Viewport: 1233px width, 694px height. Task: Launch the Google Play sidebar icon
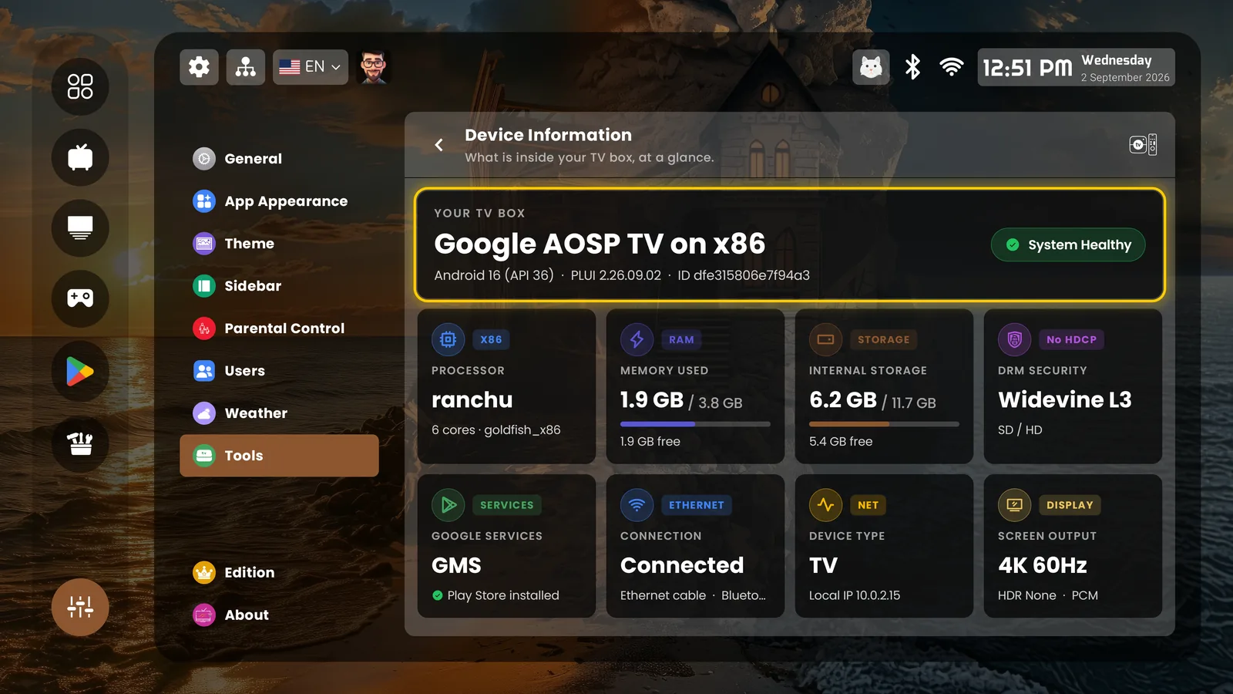[x=80, y=371]
